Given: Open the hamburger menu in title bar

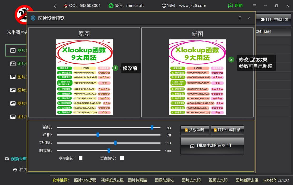Looking at the screenshot, I should pyautogui.click(x=254, y=6).
